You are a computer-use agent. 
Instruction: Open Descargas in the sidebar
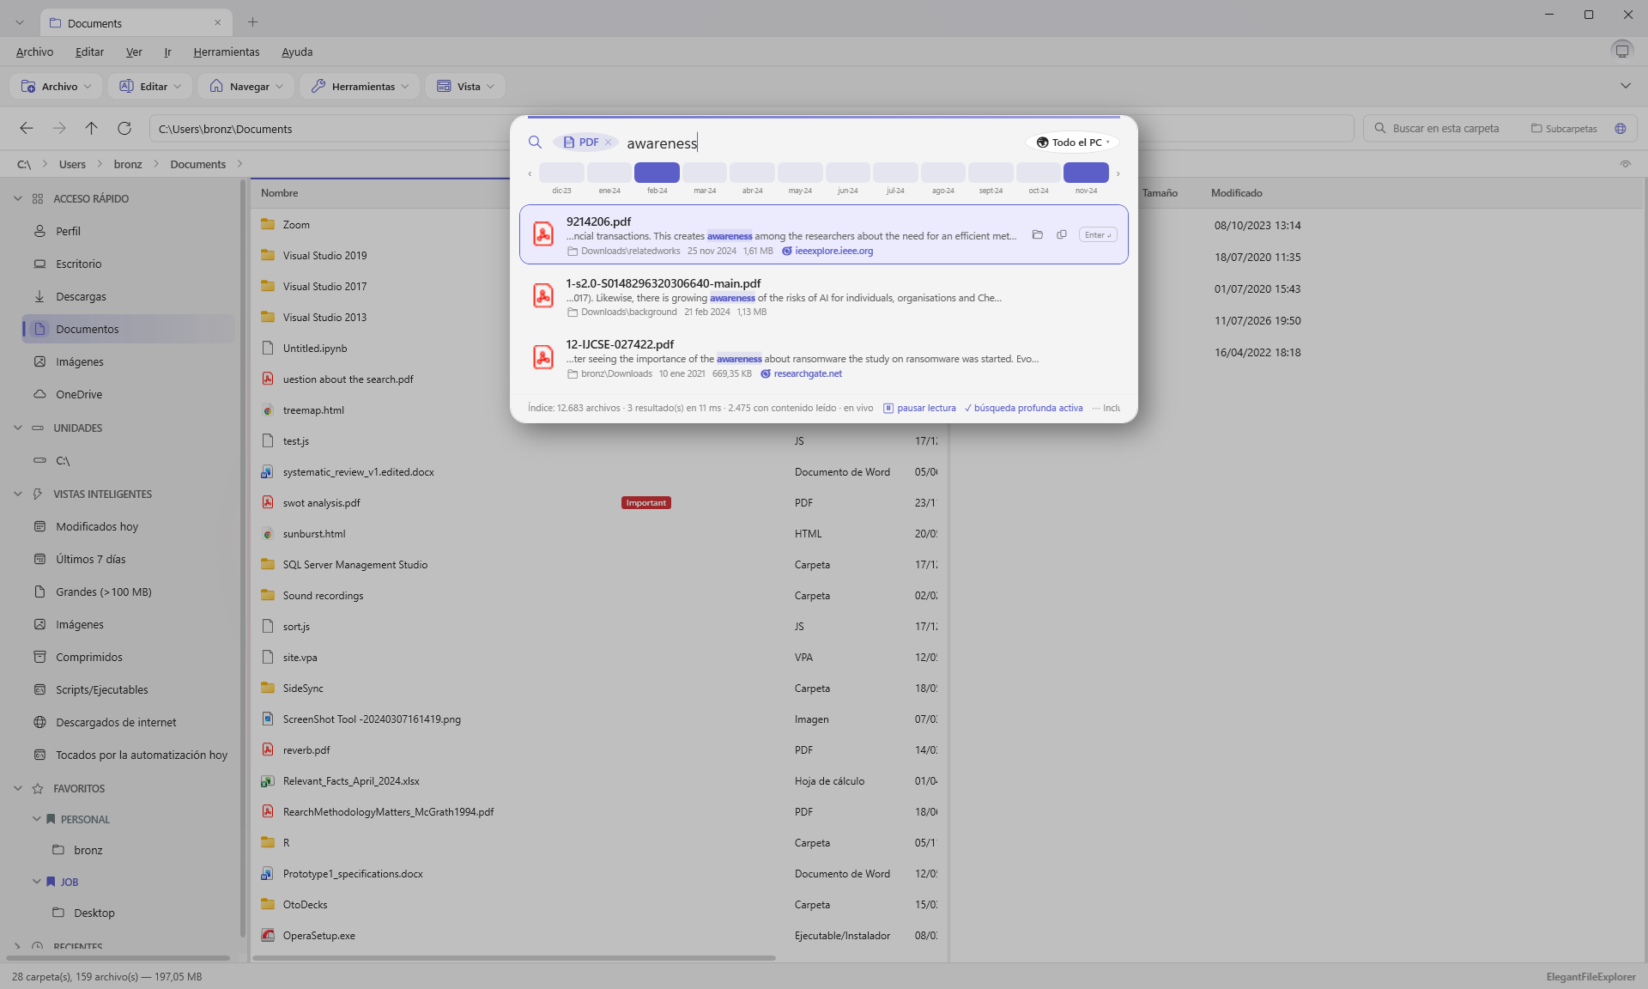point(129,296)
